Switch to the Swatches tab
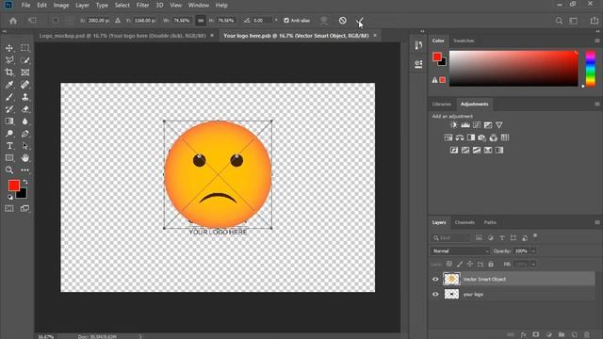The image size is (603, 339). point(464,40)
